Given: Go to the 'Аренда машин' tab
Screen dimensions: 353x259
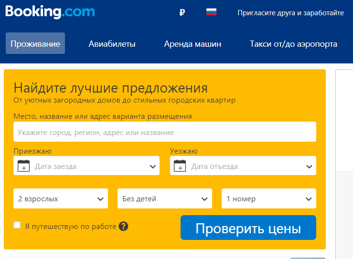Looking at the screenshot, I should click(x=193, y=44).
